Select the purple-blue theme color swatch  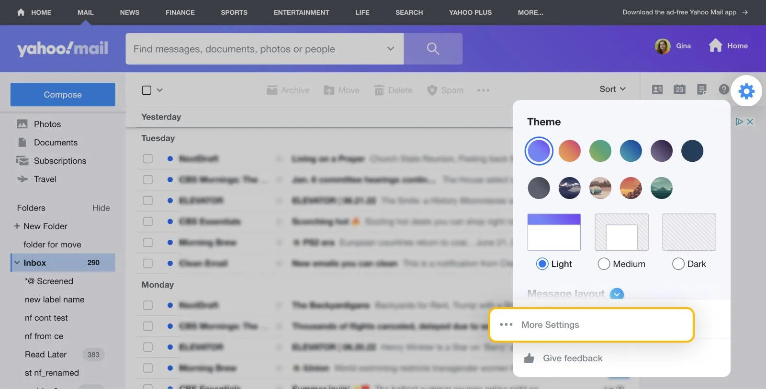[539, 151]
